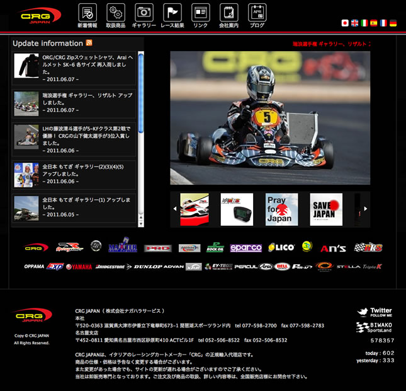This screenshot has width=406, height=391.
Task: Open the 会社案内 company info icon
Action: click(x=229, y=16)
